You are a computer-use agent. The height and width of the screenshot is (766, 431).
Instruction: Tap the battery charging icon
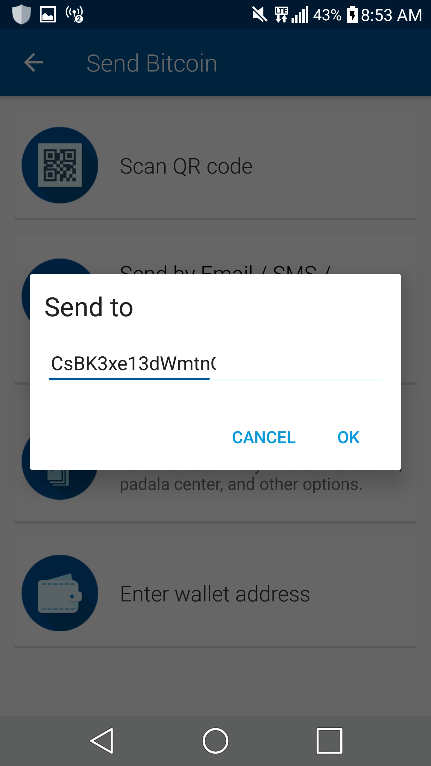tap(352, 14)
